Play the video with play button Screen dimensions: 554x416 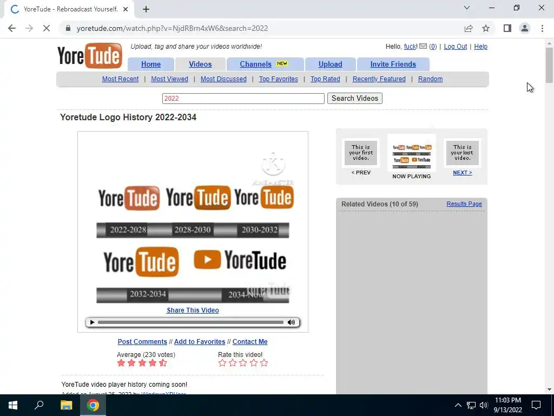(x=92, y=322)
